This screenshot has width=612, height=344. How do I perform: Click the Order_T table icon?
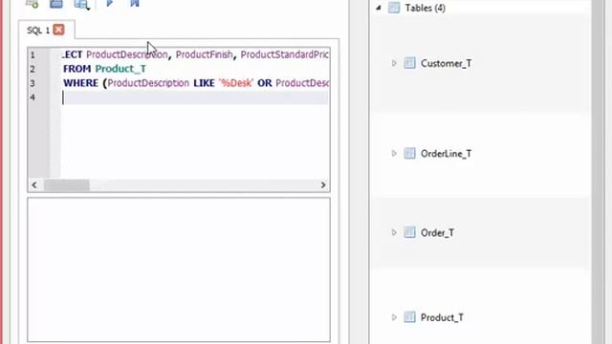coord(409,232)
